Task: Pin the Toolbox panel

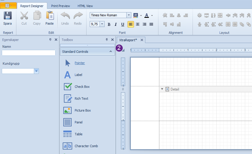Action: 107,39
